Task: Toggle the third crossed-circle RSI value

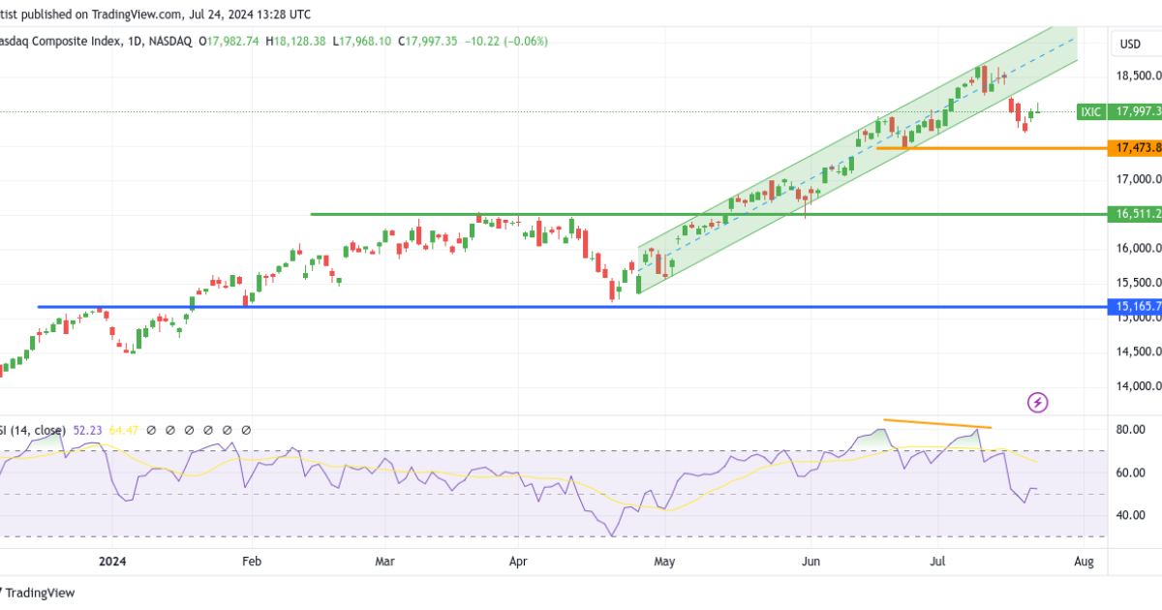Action: point(189,429)
